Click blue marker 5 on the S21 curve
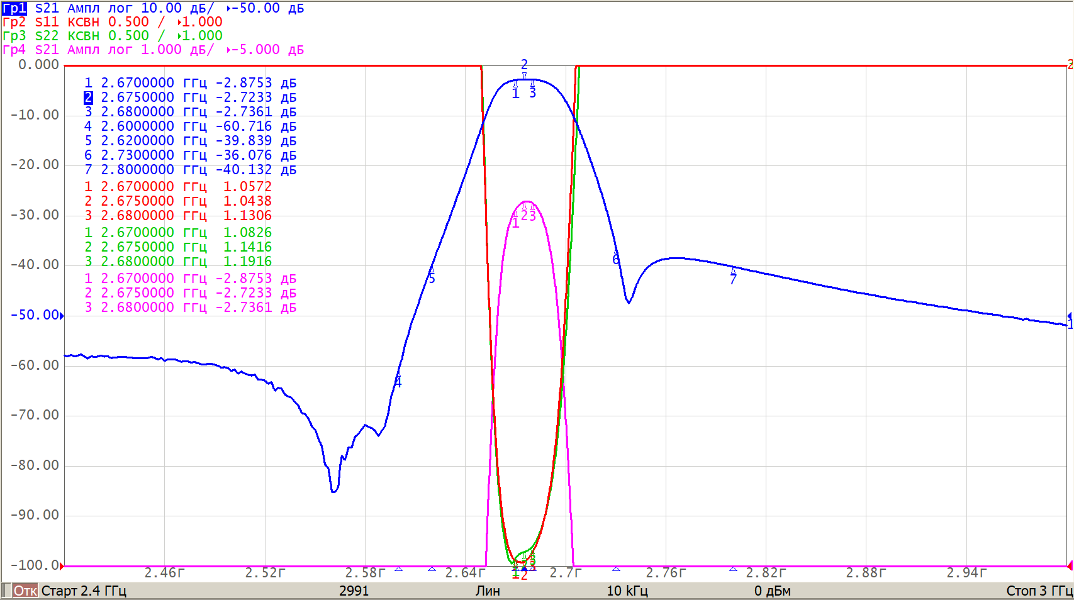 432,275
